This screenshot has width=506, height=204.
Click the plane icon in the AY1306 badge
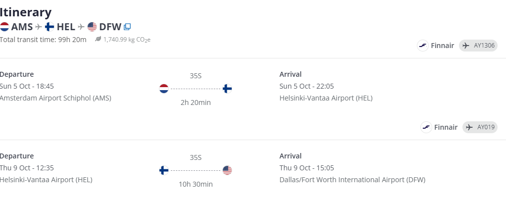pyautogui.click(x=466, y=46)
